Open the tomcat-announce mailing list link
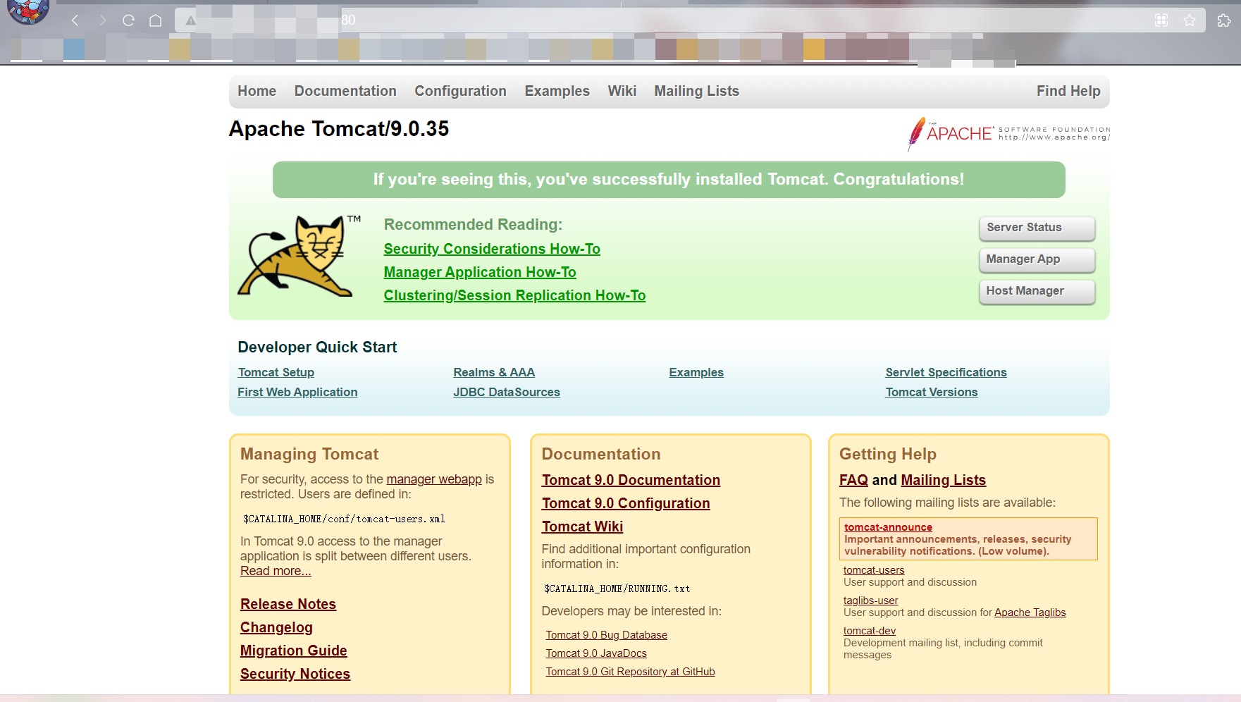Viewport: 1241px width, 702px height. [888, 527]
